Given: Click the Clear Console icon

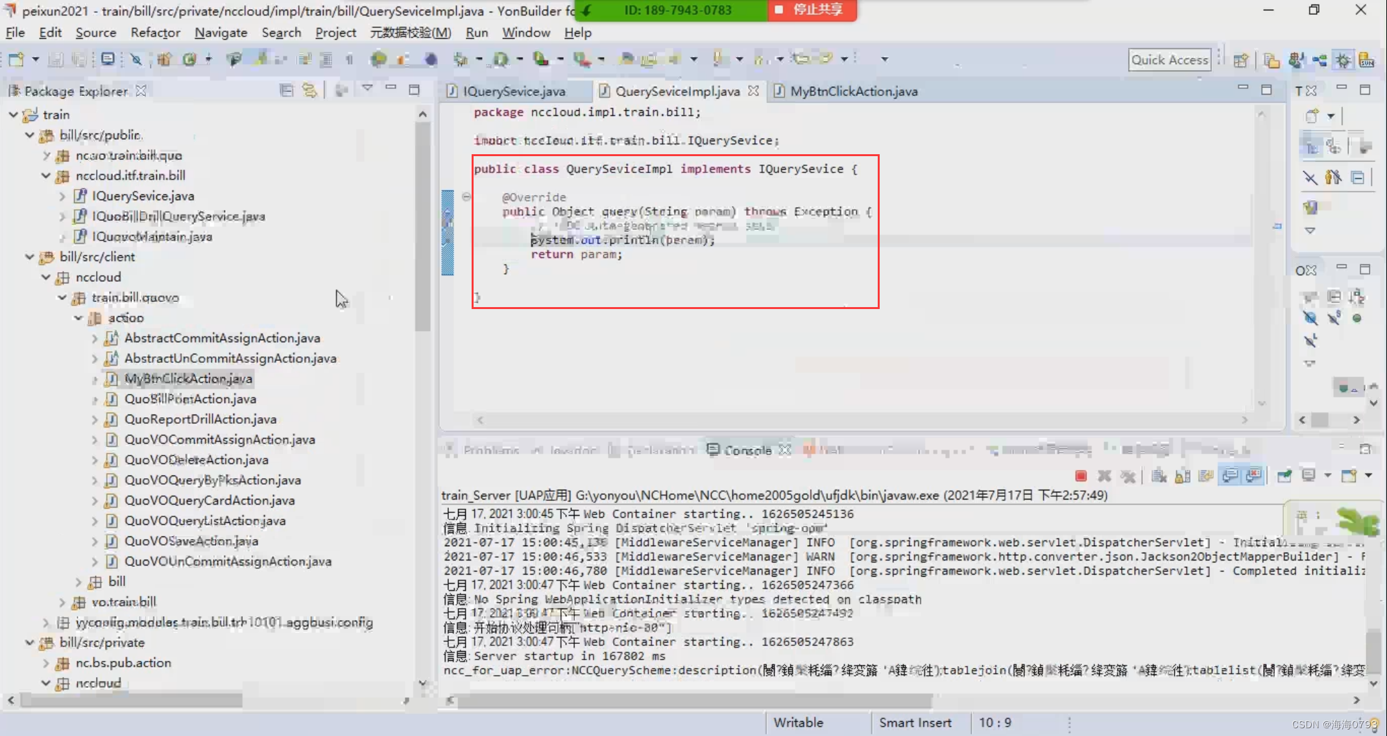Looking at the screenshot, I should click(1159, 476).
